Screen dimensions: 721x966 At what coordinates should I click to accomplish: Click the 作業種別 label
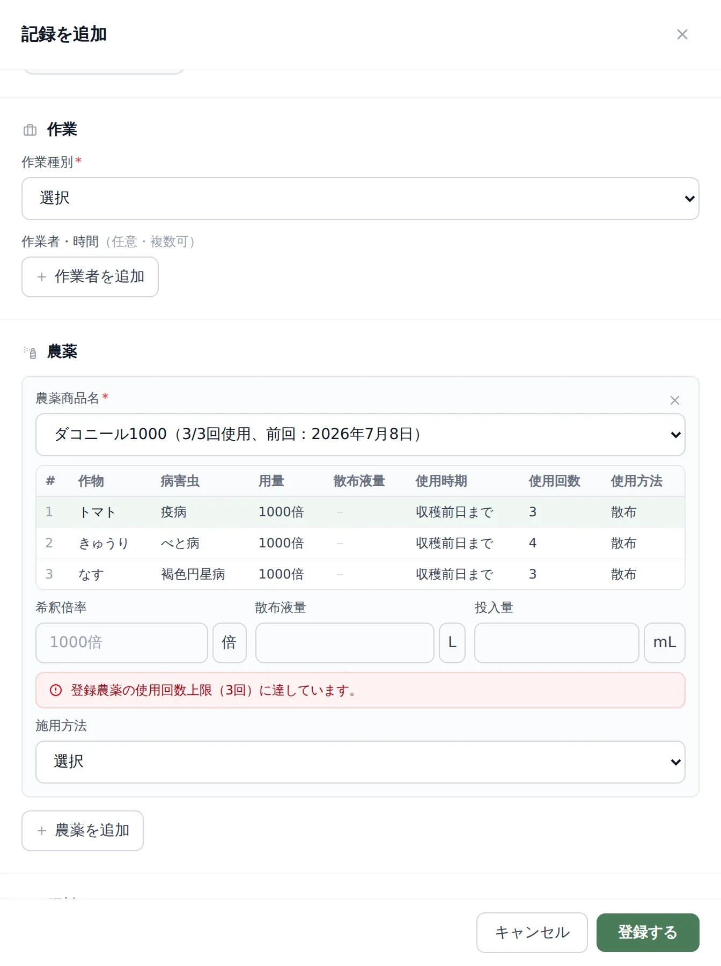47,163
